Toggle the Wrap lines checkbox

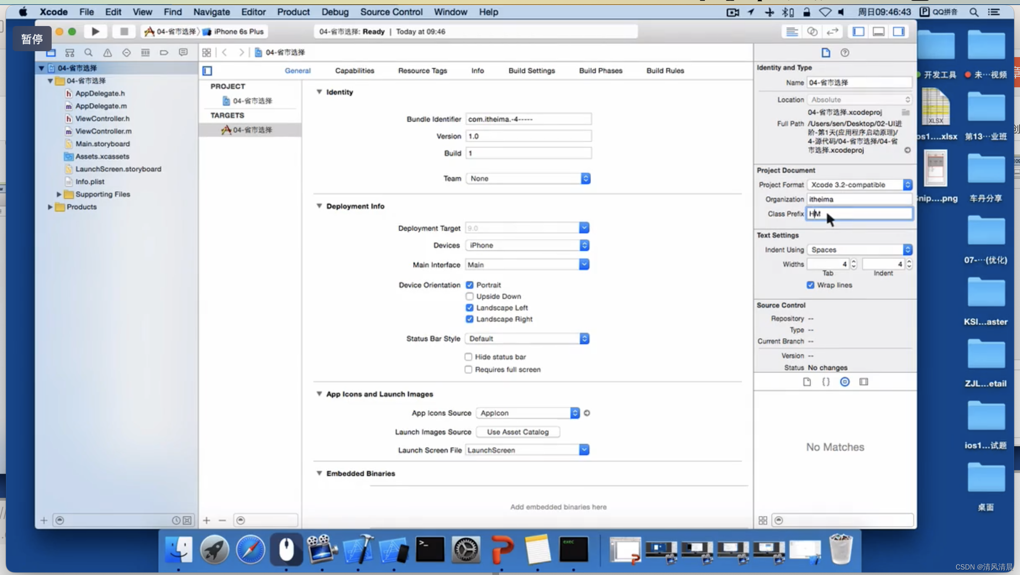pyautogui.click(x=810, y=285)
